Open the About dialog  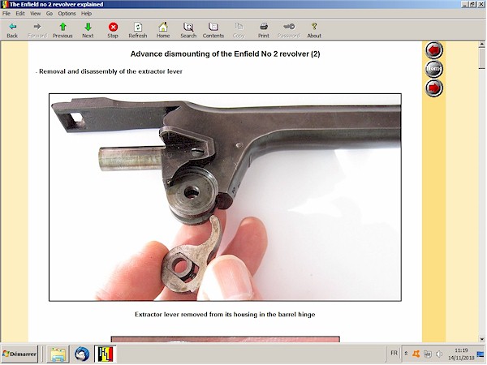point(314,31)
